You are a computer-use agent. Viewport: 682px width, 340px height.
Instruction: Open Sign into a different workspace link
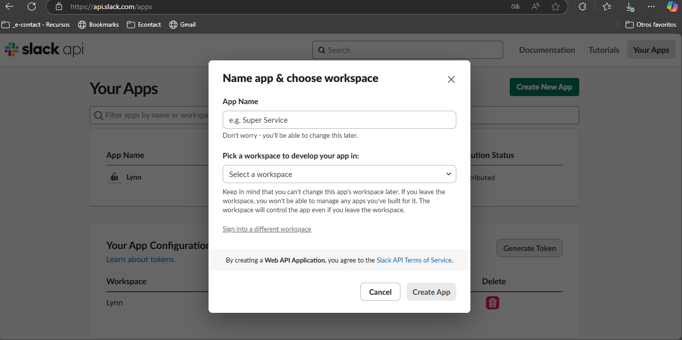click(266, 228)
